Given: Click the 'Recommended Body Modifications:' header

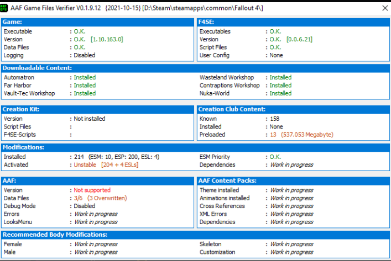Looking at the screenshot, I should (x=196, y=235).
